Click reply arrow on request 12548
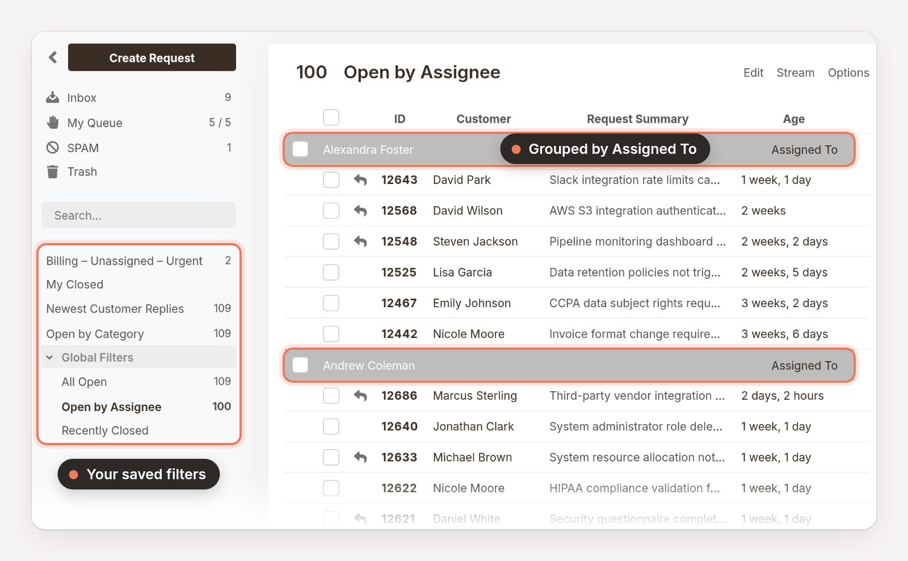The width and height of the screenshot is (908, 561). click(x=360, y=241)
